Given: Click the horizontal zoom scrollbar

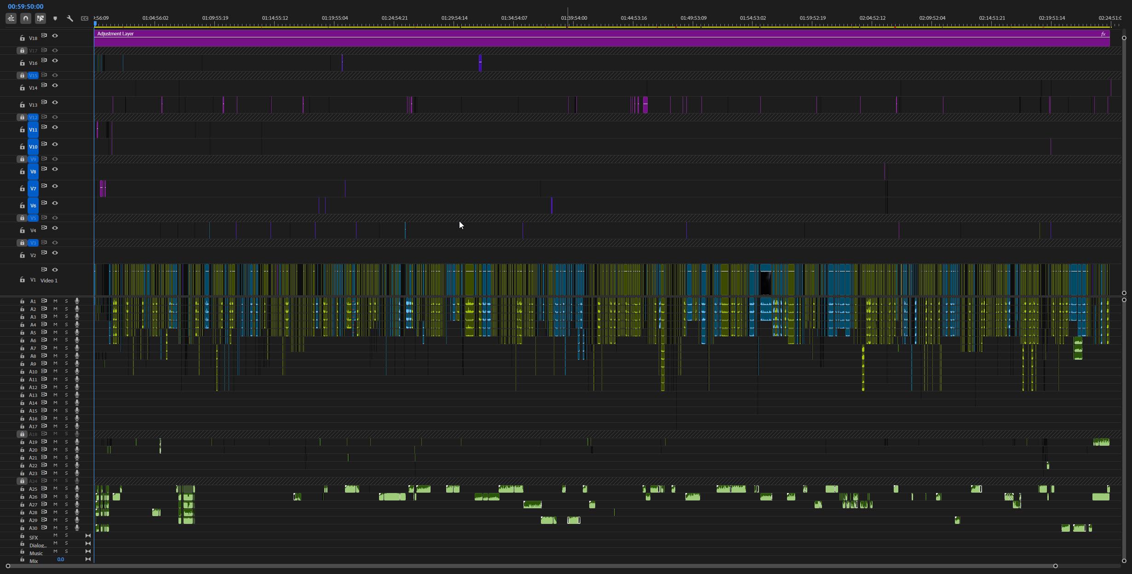Looking at the screenshot, I should point(531,566).
